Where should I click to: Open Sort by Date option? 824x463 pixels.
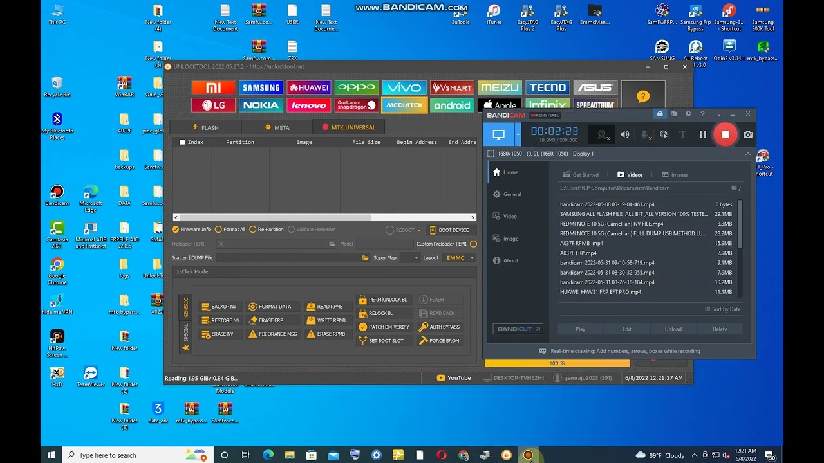coord(722,309)
